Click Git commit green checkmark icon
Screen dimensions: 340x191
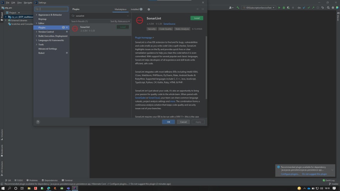click(309, 8)
